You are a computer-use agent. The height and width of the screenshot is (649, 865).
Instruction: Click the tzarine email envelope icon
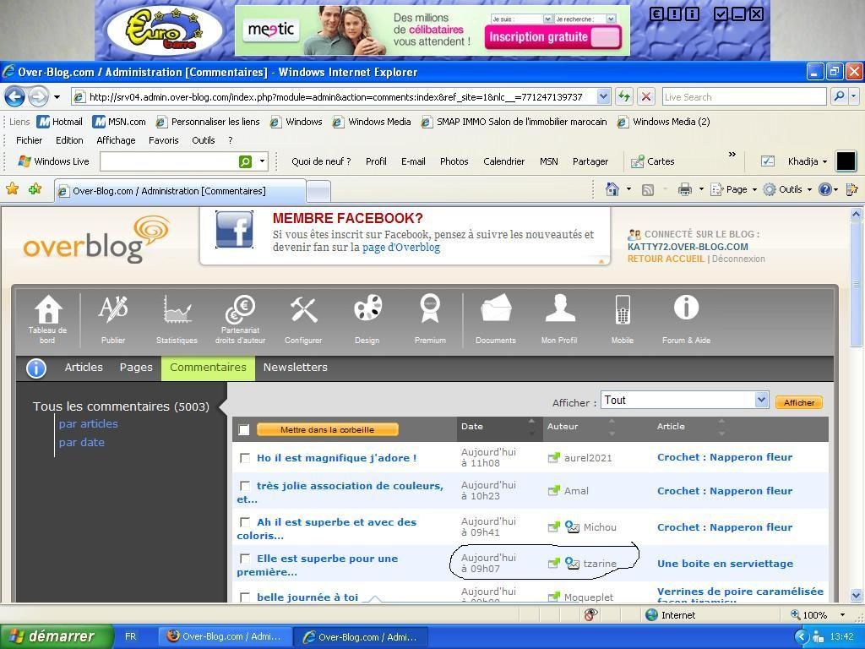[573, 562]
